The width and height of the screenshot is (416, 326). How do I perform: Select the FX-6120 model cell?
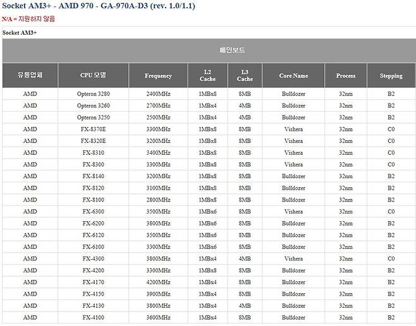(x=94, y=235)
